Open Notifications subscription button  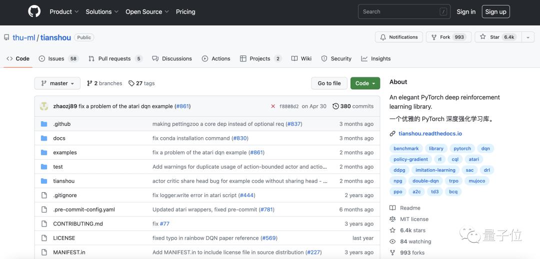[x=399, y=37]
